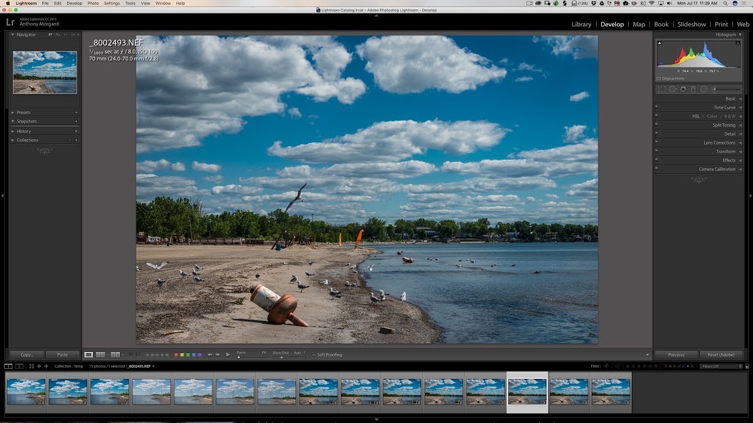Open the Filters Off dropdown
Viewport: 753px width, 423px height.
click(x=721, y=366)
